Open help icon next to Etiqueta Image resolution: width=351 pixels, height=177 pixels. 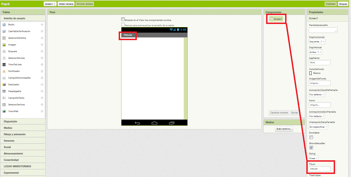42,52
